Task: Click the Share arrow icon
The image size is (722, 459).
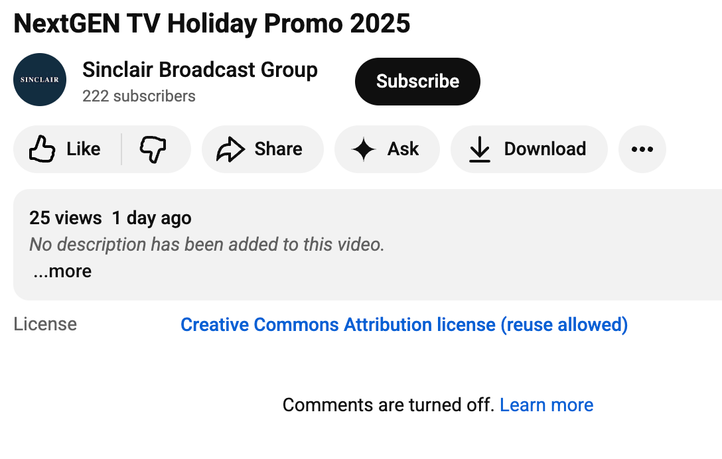Action: [230, 149]
